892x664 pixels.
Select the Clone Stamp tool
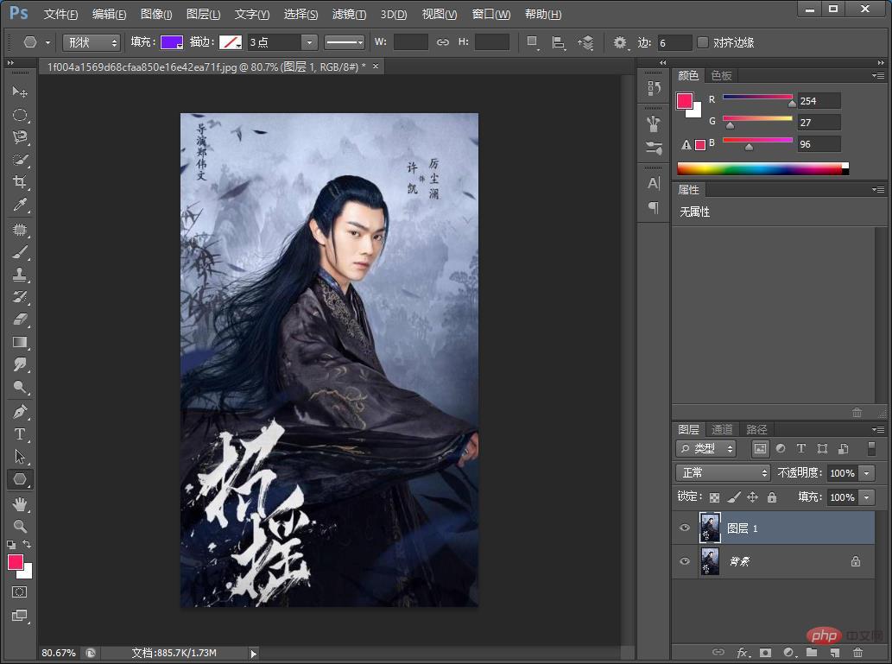[x=19, y=275]
